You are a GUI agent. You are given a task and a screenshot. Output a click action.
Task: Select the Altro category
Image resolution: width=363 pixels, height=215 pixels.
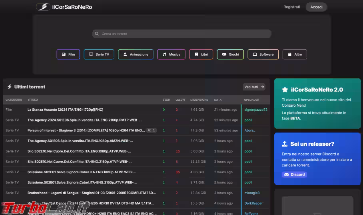coord(295,55)
